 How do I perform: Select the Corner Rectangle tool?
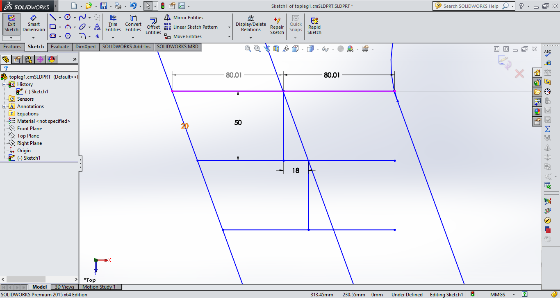click(x=53, y=27)
